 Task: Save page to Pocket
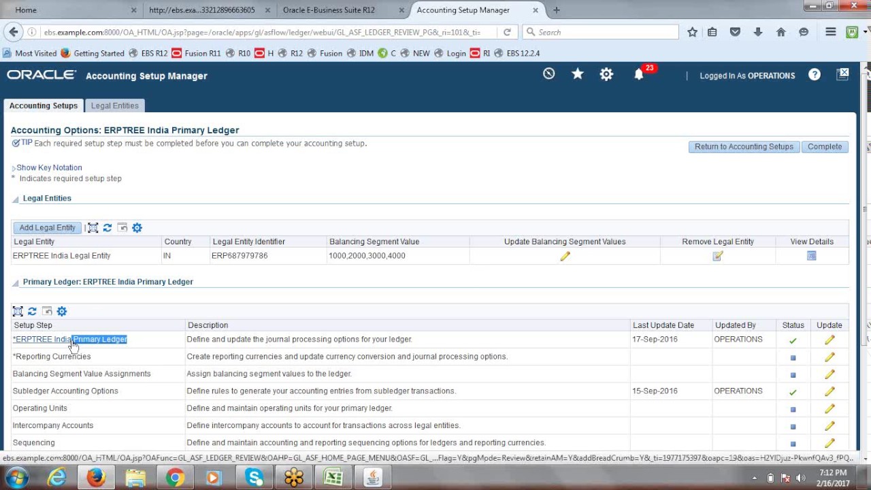coord(735,32)
